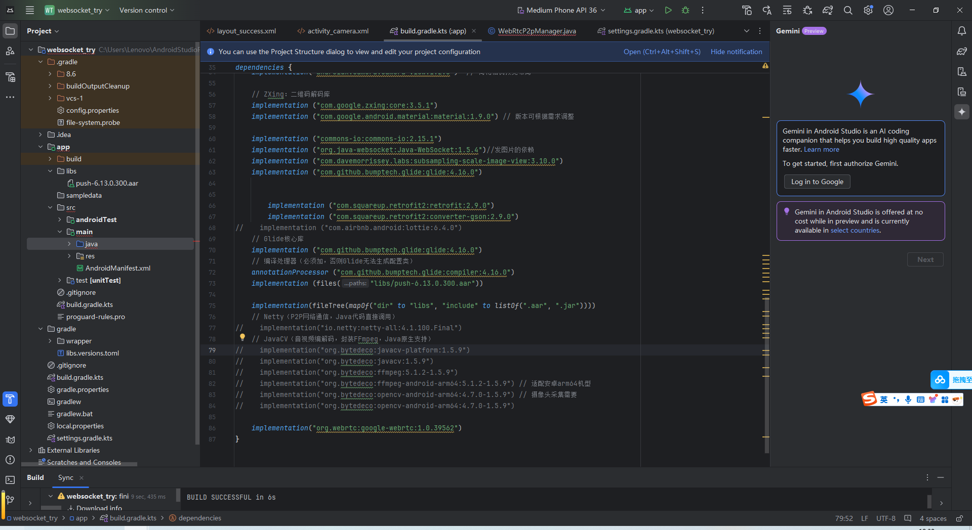The height and width of the screenshot is (530, 972).
Task: Open user account profile icon
Action: (888, 10)
